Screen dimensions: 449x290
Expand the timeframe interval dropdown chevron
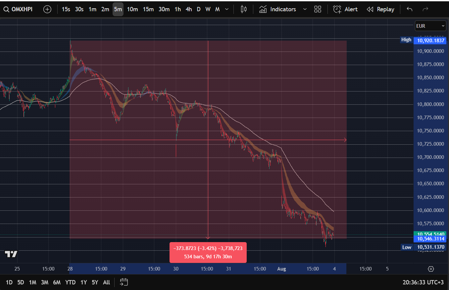click(x=227, y=9)
